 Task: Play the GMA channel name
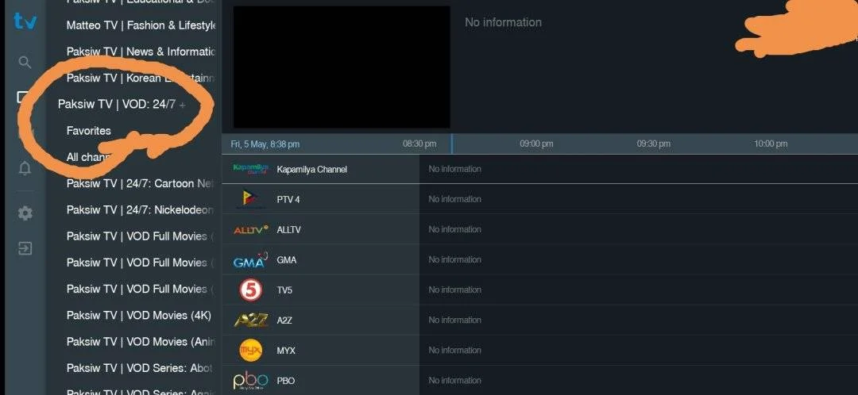click(287, 260)
